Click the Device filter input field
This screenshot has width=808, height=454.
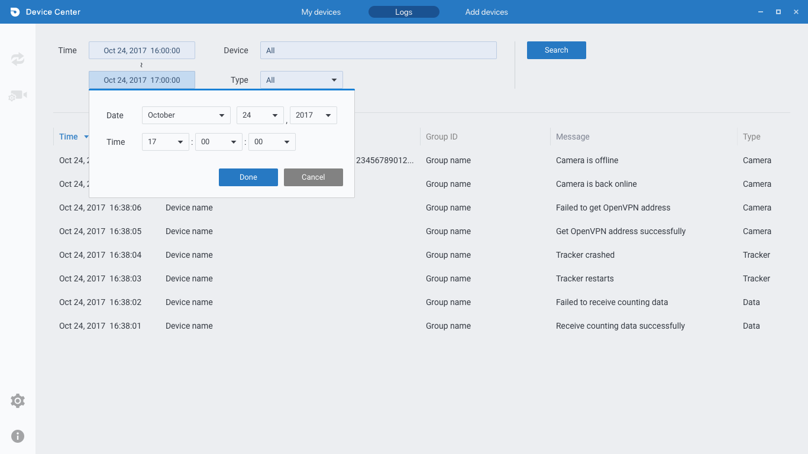point(378,50)
